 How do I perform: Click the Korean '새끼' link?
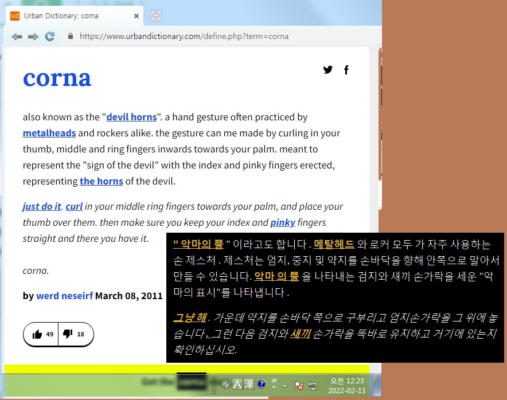[x=300, y=334]
